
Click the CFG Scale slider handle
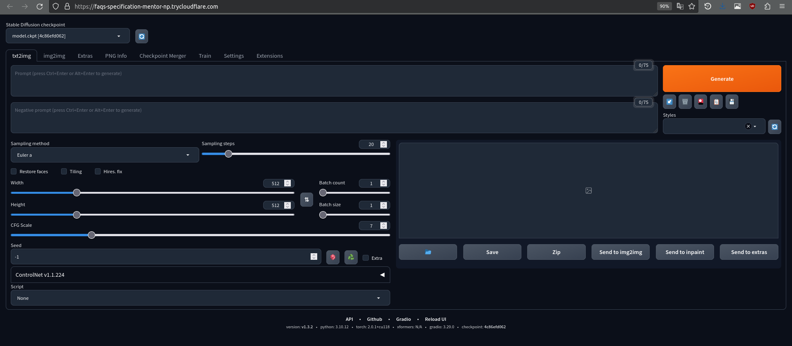(92, 235)
